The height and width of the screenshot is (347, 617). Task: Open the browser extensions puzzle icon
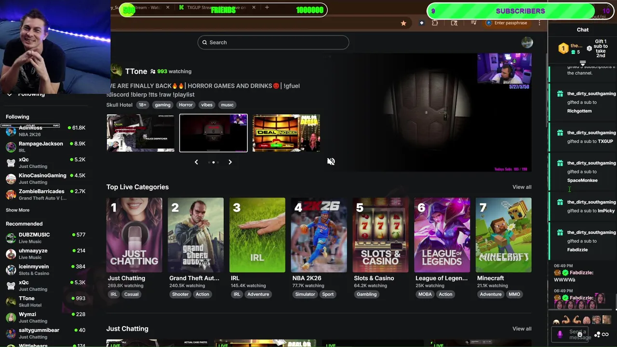(x=435, y=23)
